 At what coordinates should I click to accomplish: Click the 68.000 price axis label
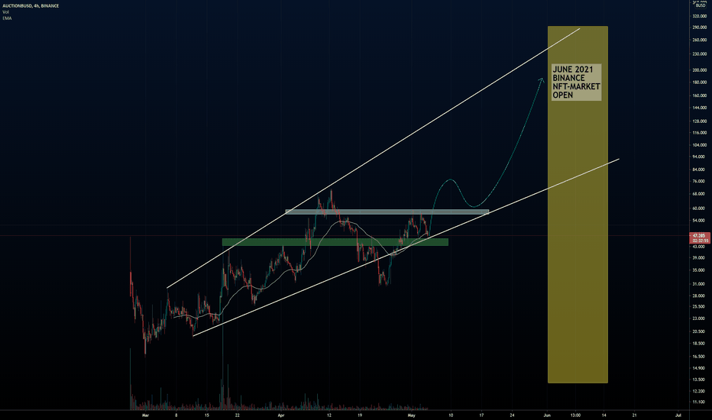(700, 194)
